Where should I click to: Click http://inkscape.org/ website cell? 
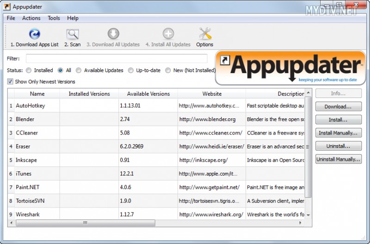pyautogui.click(x=212, y=160)
